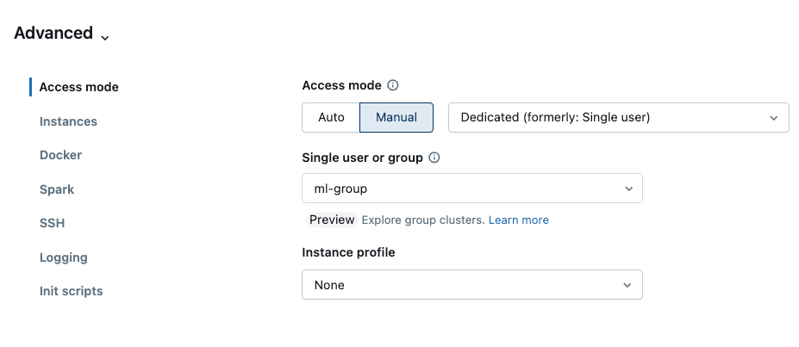Select Manual access mode
Viewport: 799px width, 347px height.
(x=396, y=118)
